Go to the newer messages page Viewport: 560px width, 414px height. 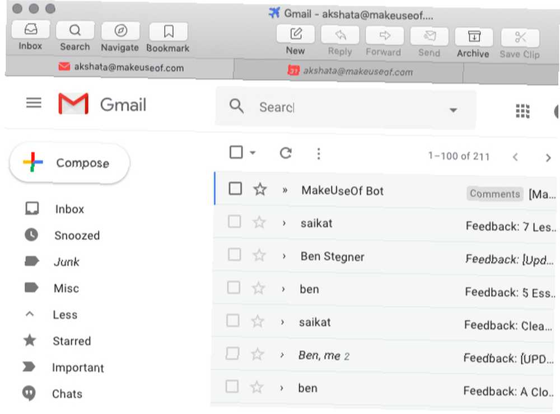point(515,157)
